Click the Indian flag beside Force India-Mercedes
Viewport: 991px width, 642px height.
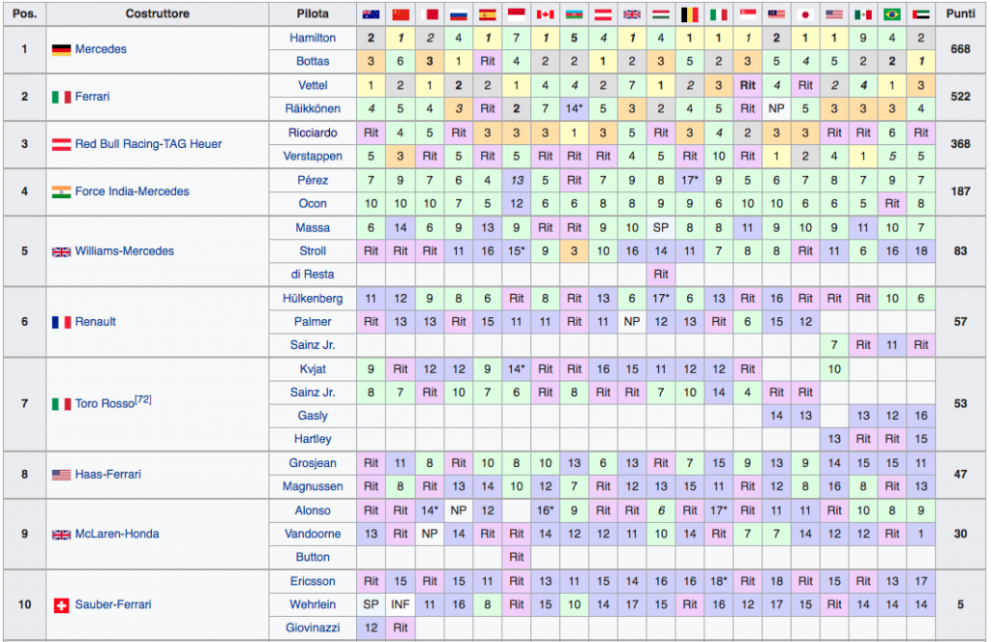coord(61,191)
